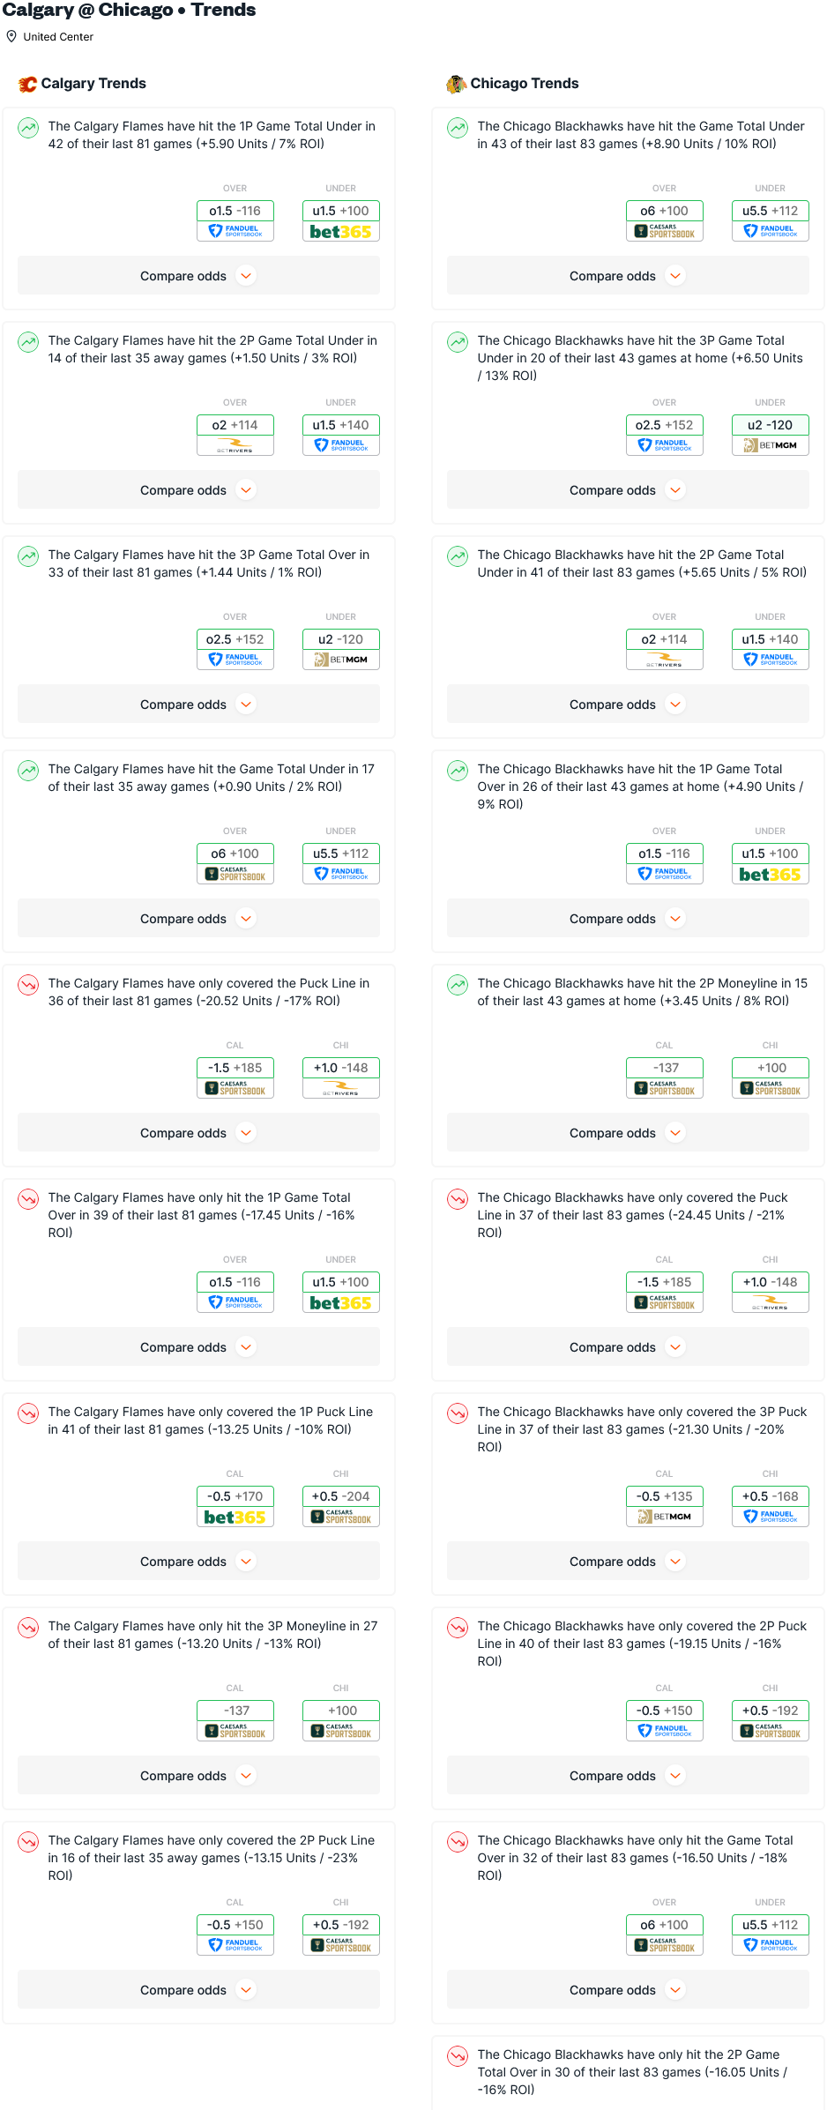Select -0.5 +170 bet365 odds in Calgary 1P Puck Line
The height and width of the screenshot is (2110, 827).
(x=235, y=1506)
